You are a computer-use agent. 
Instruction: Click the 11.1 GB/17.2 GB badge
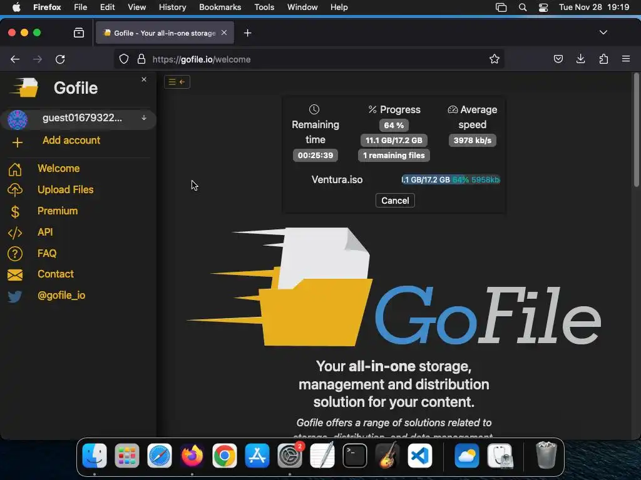coord(394,141)
